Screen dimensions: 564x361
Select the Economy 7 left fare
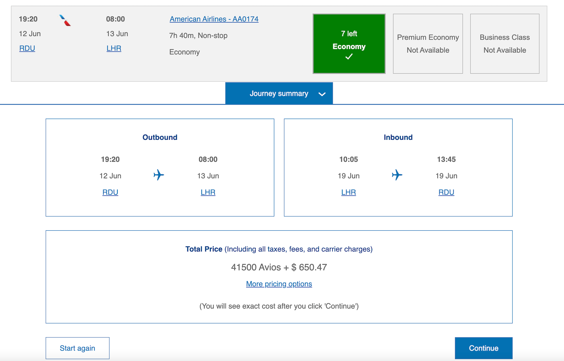pyautogui.click(x=349, y=44)
